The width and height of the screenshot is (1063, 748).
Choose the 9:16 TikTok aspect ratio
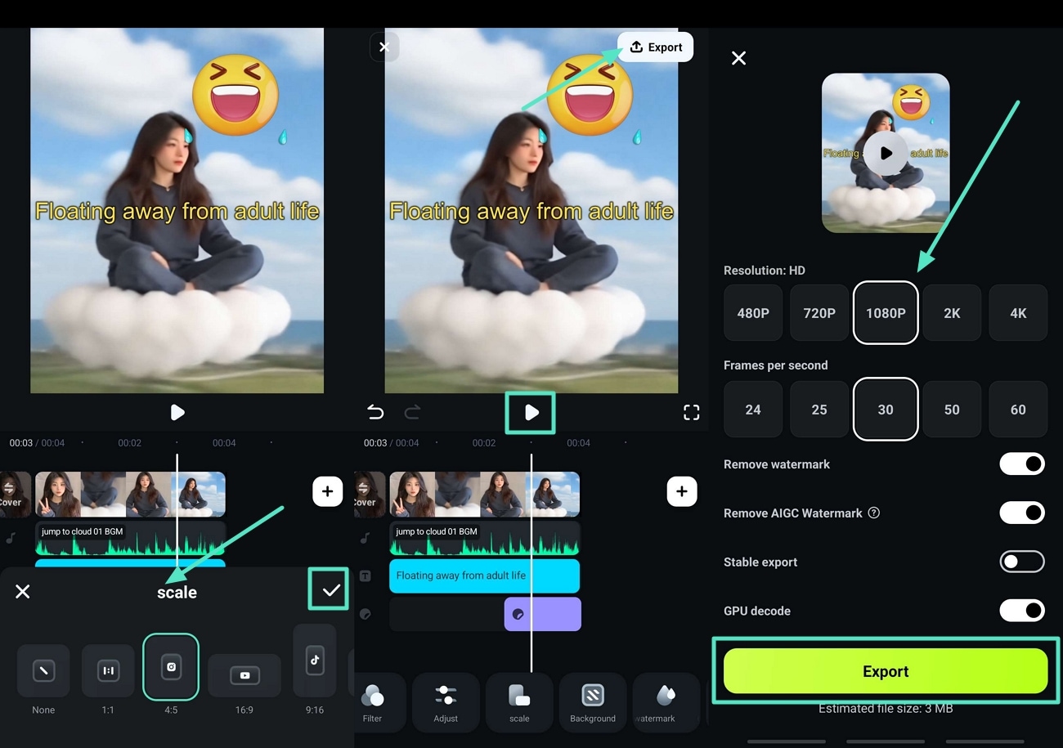[x=315, y=661]
